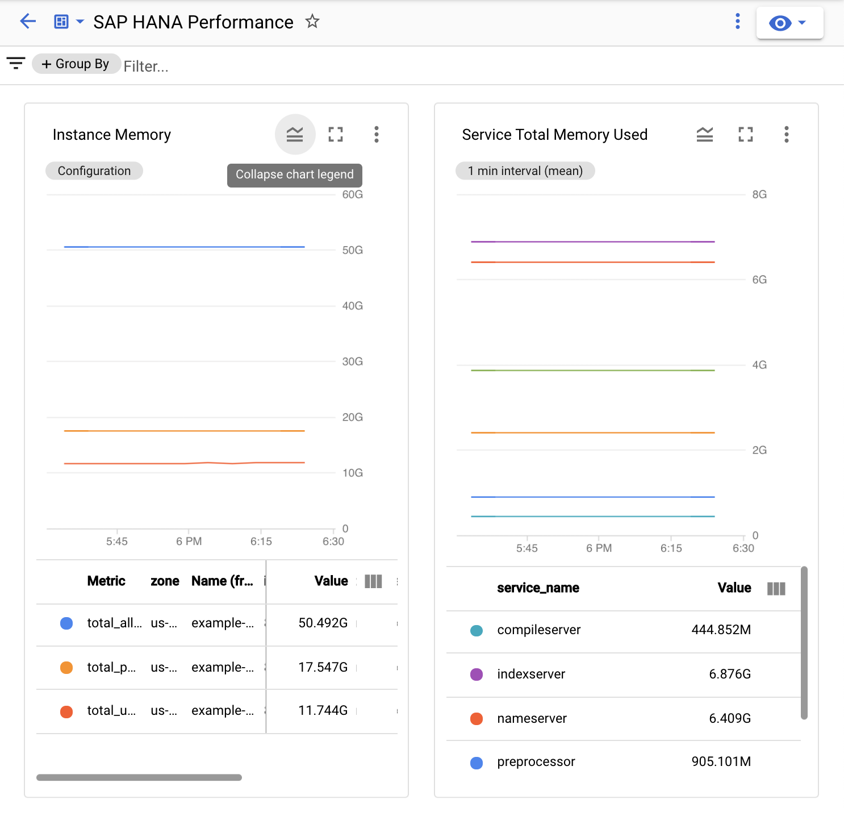This screenshot has height=816, width=844.
Task: Add a Group By condition
Action: (76, 64)
